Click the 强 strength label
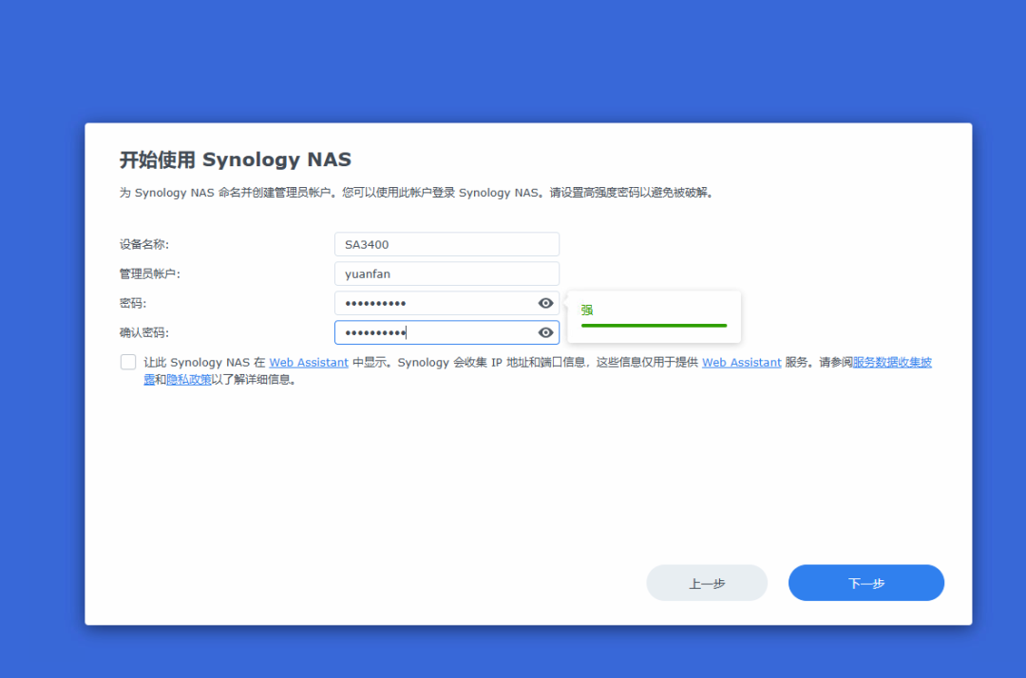The width and height of the screenshot is (1026, 678). coord(587,310)
